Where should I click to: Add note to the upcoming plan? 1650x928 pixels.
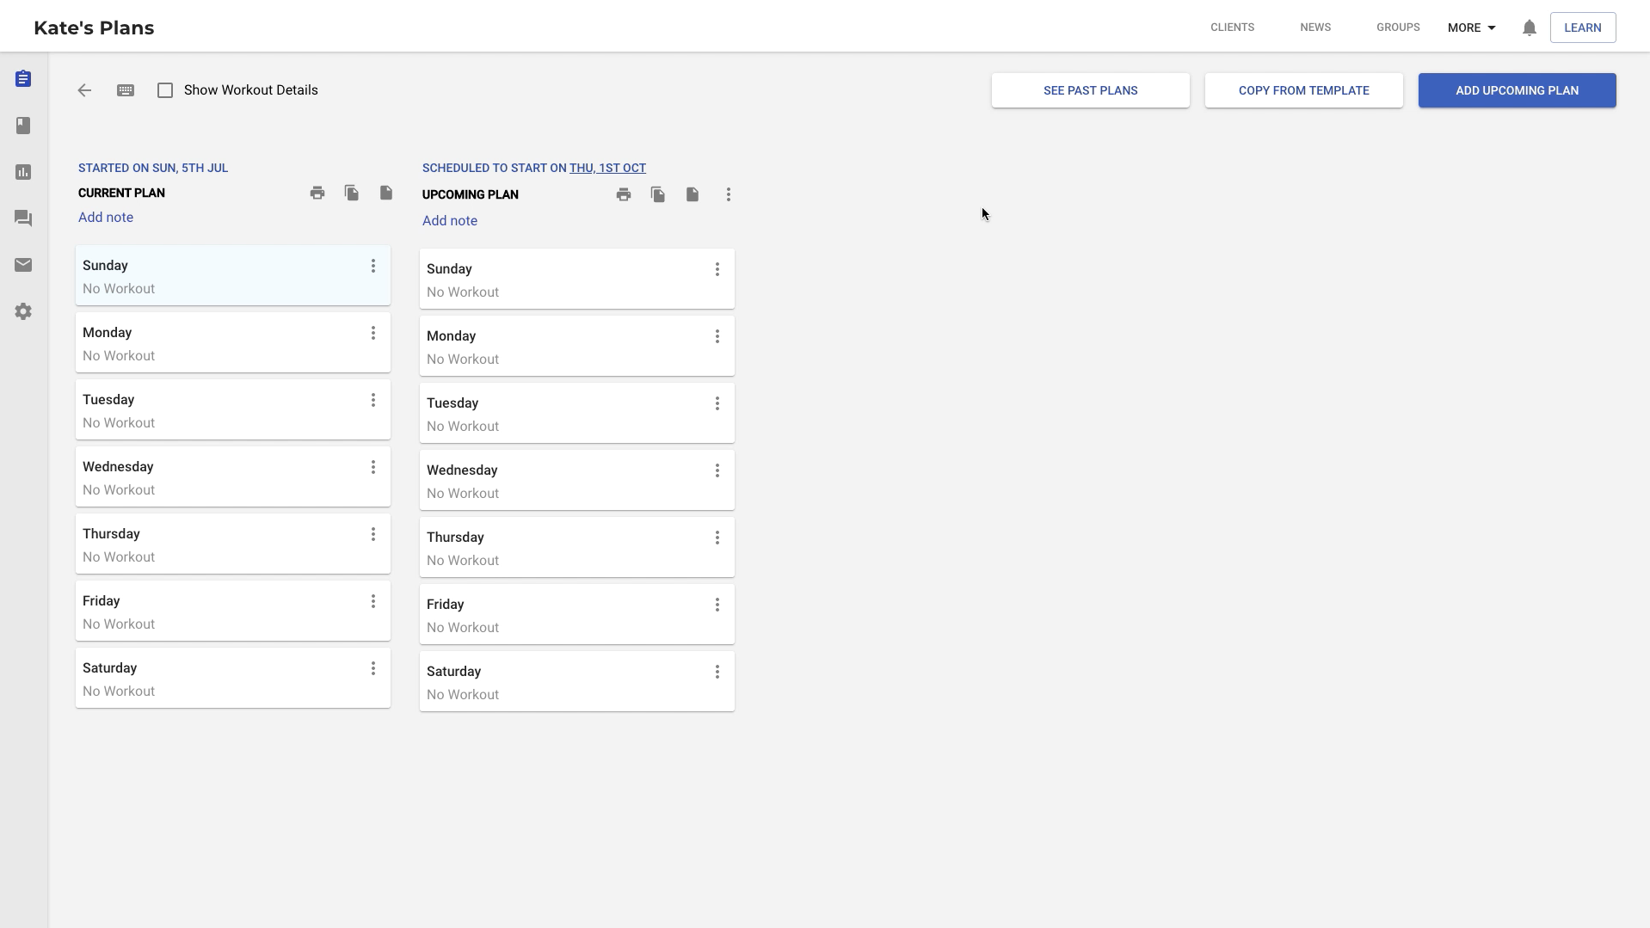pyautogui.click(x=450, y=221)
